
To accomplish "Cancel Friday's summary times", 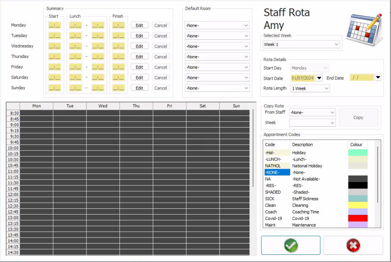I will 160,67.
